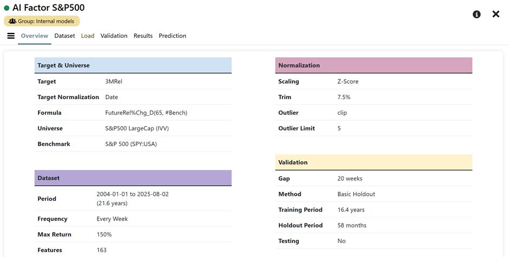This screenshot has height=257, width=509.
Task: Click the Gap value 20 weeks
Action: (350, 179)
